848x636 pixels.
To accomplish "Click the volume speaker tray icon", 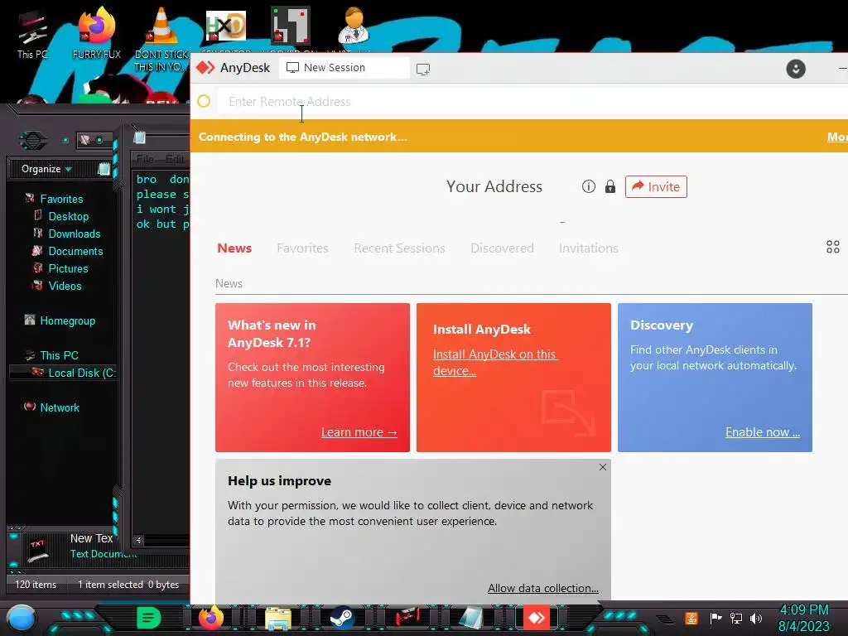I will click(x=756, y=618).
